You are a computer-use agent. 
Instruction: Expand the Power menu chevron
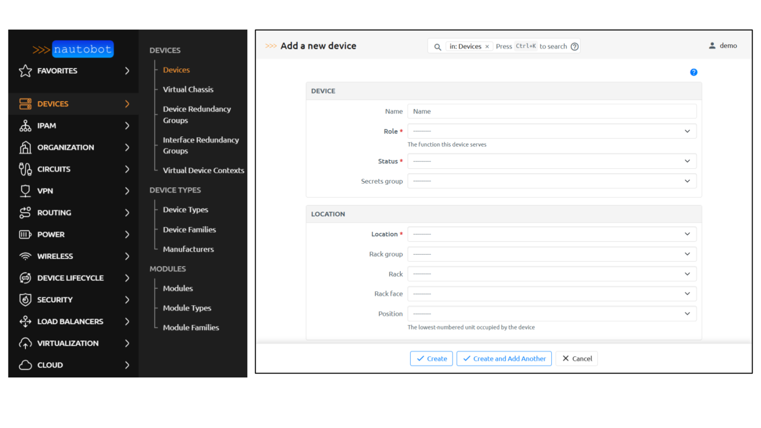127,234
